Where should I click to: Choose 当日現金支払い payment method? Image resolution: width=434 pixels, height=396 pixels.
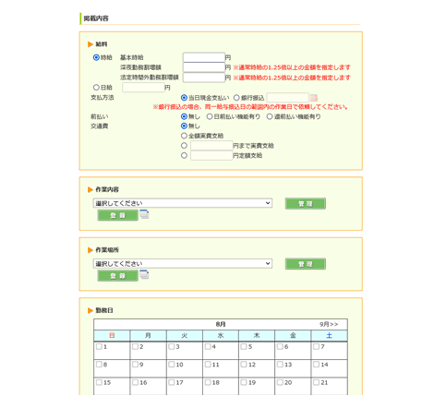[x=184, y=98]
